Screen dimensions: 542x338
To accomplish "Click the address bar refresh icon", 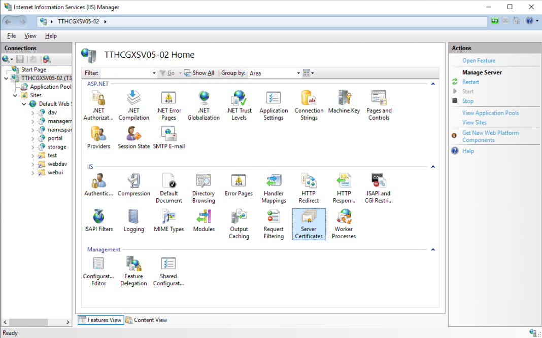I will pyautogui.click(x=495, y=21).
